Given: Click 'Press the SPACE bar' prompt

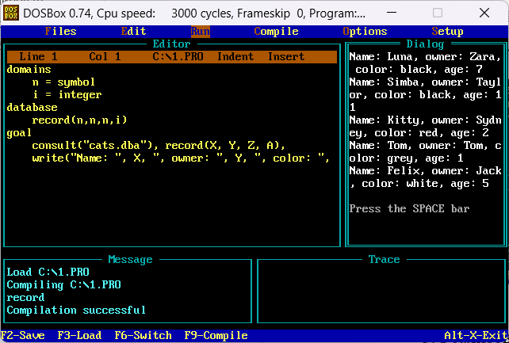Looking at the screenshot, I should pyautogui.click(x=409, y=209).
